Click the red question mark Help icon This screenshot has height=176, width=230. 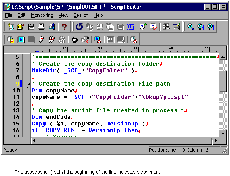(64, 27)
